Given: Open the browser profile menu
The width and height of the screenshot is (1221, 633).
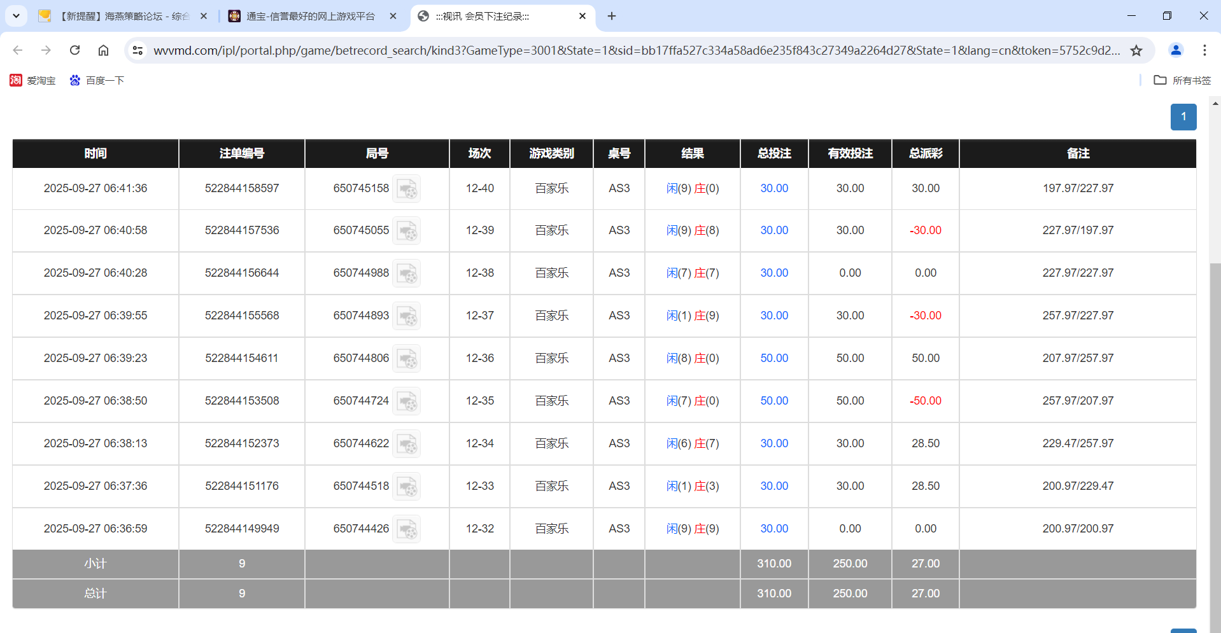Looking at the screenshot, I should pos(1175,50).
